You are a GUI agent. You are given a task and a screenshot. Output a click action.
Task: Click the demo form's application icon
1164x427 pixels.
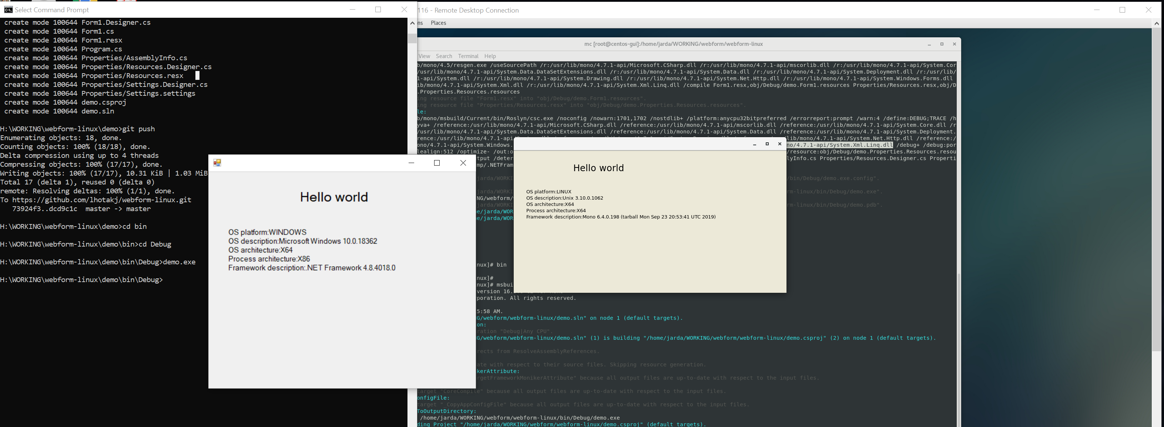click(217, 163)
